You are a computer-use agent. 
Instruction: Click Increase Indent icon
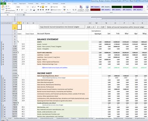click(48, 10)
